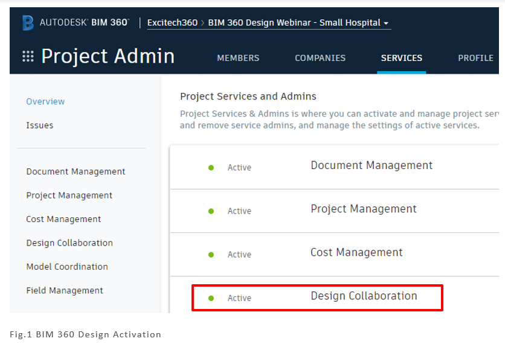The width and height of the screenshot is (505, 347).
Task: Click the Project Admin page title
Action: tap(108, 56)
